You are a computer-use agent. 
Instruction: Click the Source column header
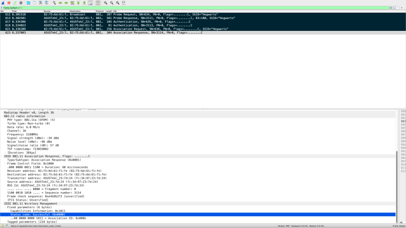click(48, 11)
